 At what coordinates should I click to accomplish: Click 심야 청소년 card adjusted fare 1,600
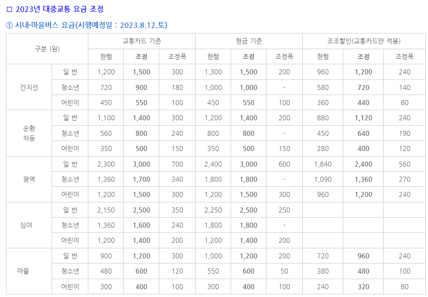tap(141, 226)
